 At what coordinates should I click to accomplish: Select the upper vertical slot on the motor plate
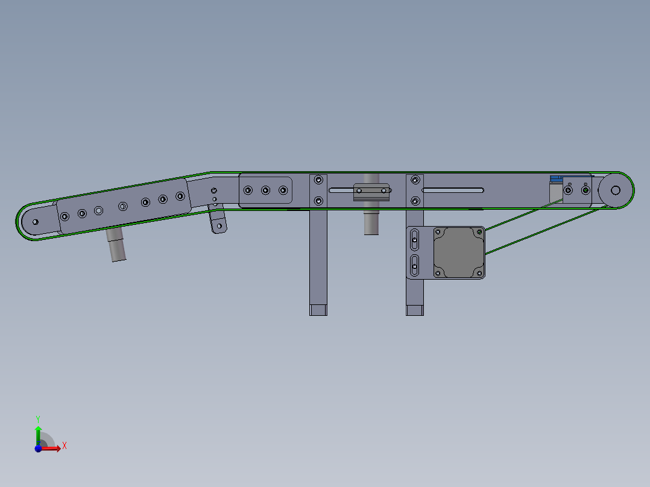point(414,239)
